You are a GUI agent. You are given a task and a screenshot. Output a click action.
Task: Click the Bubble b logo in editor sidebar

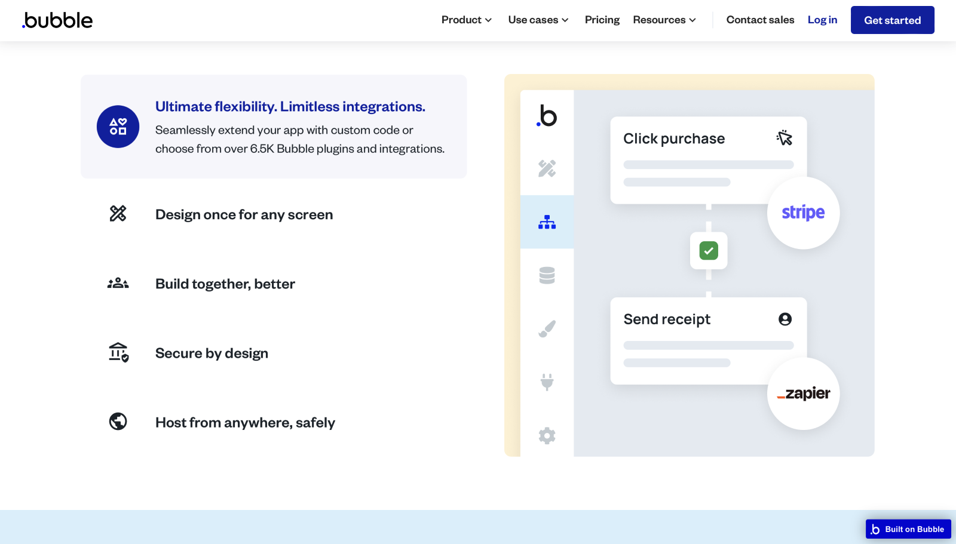(547, 116)
